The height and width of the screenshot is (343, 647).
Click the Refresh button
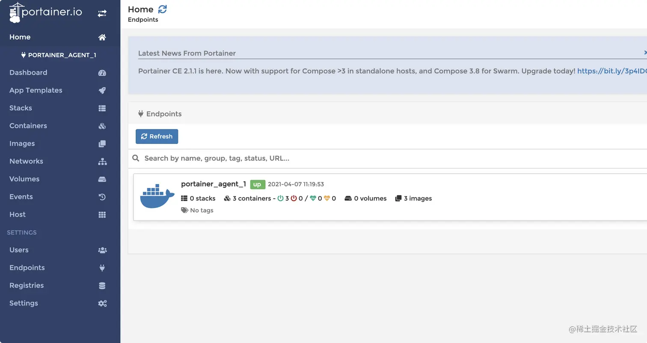point(157,136)
